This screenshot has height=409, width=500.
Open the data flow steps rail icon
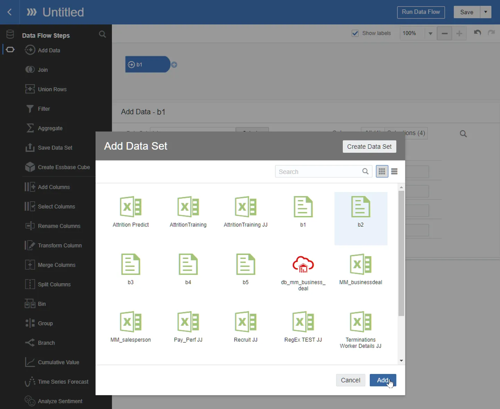click(10, 50)
